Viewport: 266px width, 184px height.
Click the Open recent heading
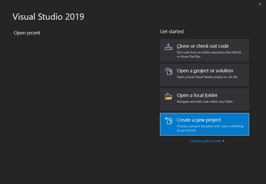27,33
